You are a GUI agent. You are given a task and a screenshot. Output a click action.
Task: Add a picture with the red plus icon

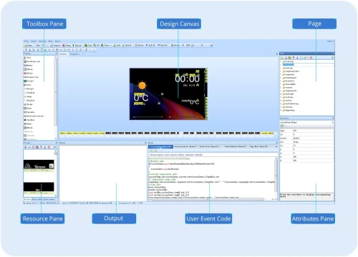pyautogui.click(x=25, y=147)
